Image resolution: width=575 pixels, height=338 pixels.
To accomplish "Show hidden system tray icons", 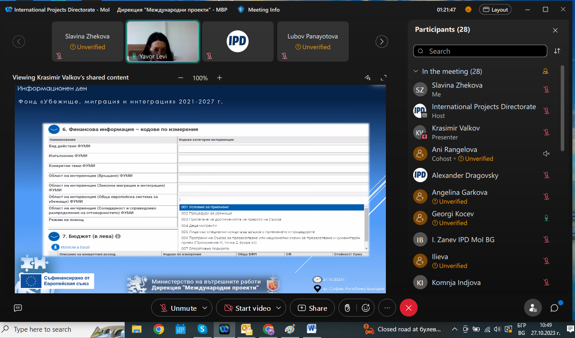I will (454, 329).
